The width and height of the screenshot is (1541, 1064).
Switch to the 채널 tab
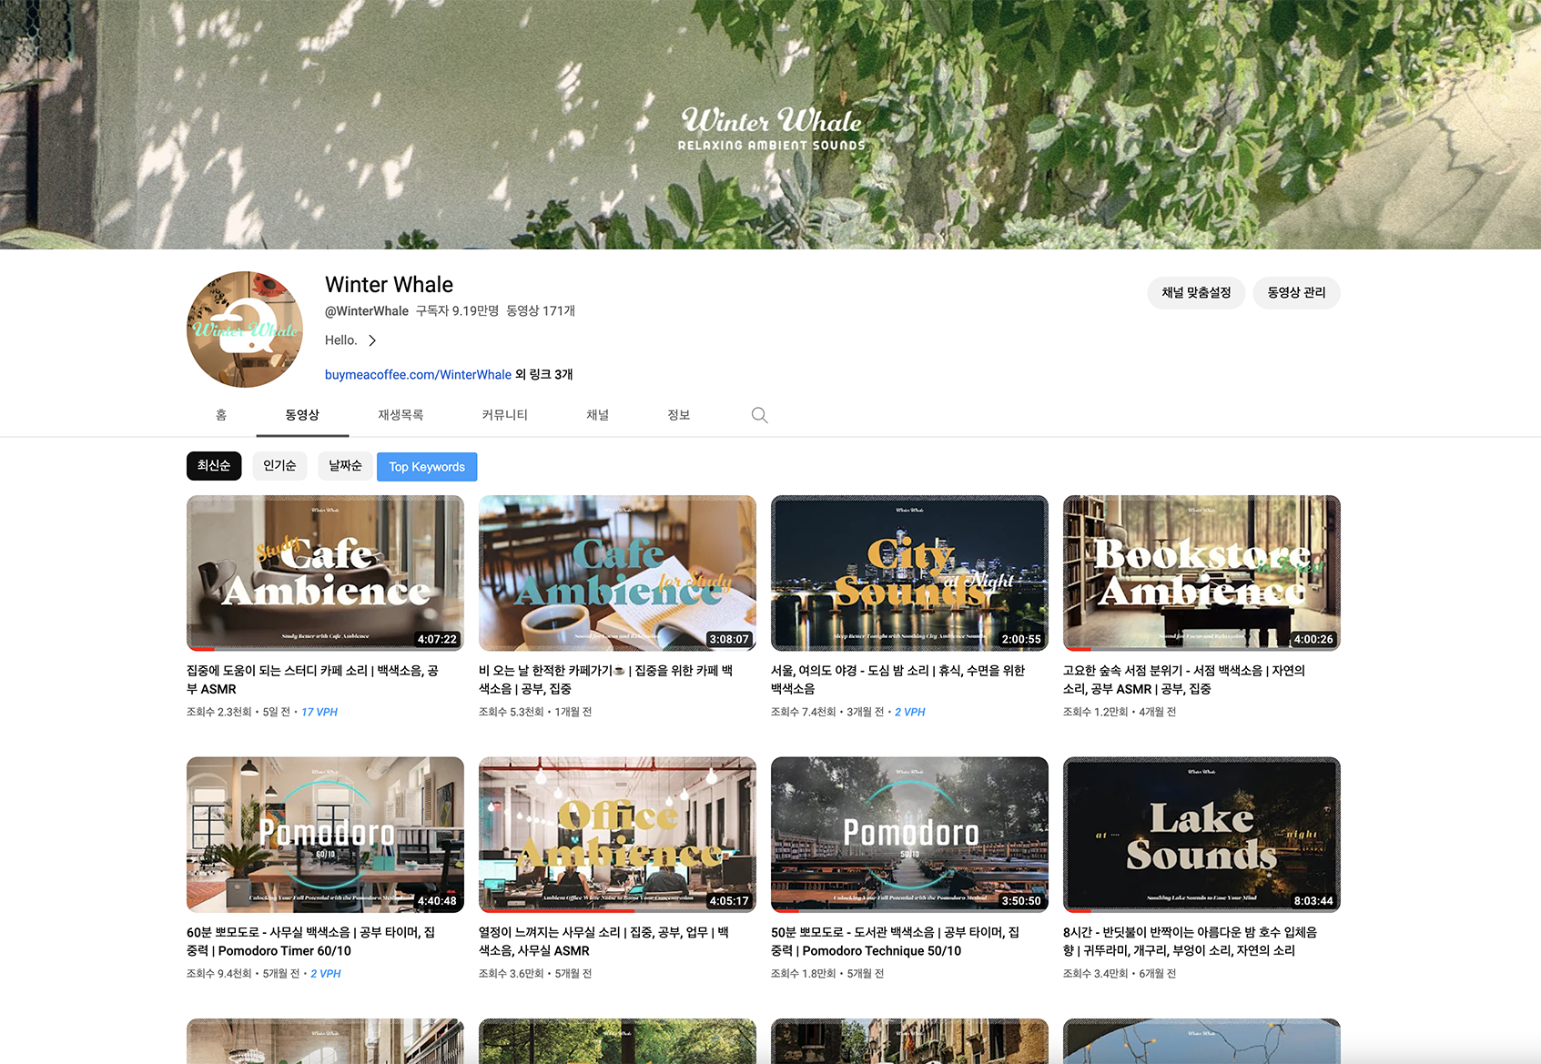click(598, 415)
